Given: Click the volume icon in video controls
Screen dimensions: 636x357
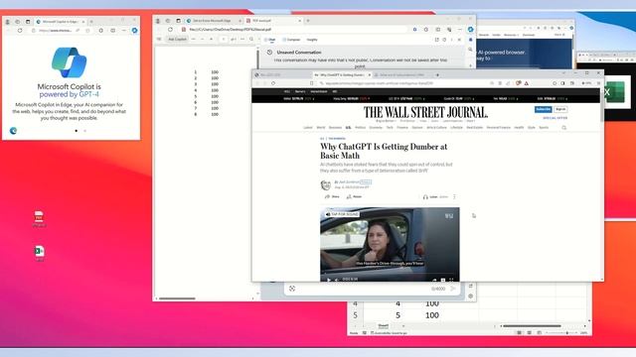Looking at the screenshot, I should click(x=336, y=280).
